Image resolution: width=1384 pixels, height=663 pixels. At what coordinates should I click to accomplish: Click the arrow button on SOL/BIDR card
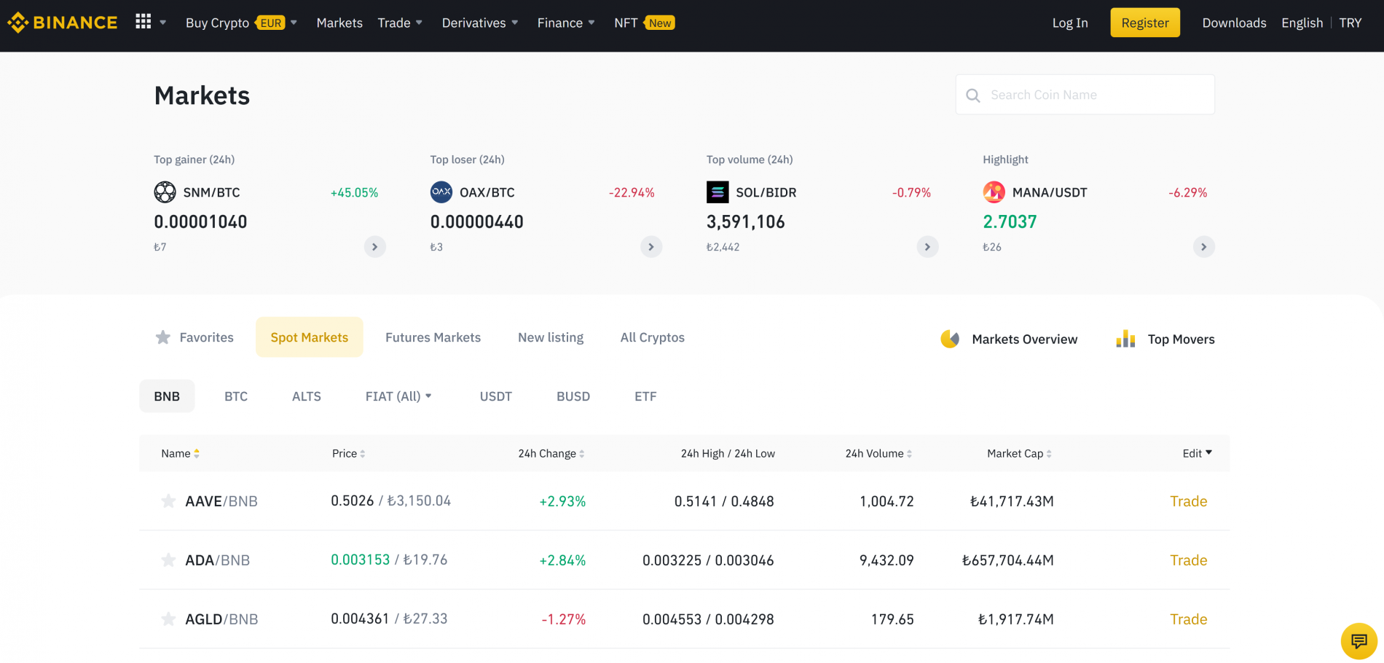pos(927,247)
